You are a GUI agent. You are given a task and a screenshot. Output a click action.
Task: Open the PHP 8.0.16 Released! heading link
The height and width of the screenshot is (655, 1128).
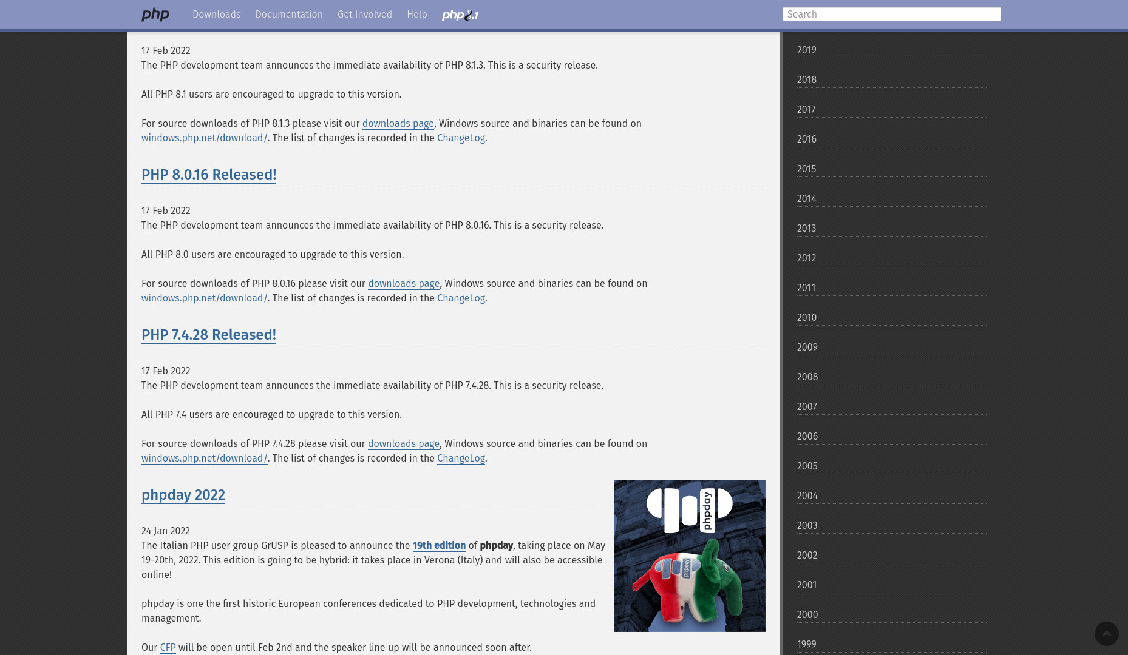(209, 175)
